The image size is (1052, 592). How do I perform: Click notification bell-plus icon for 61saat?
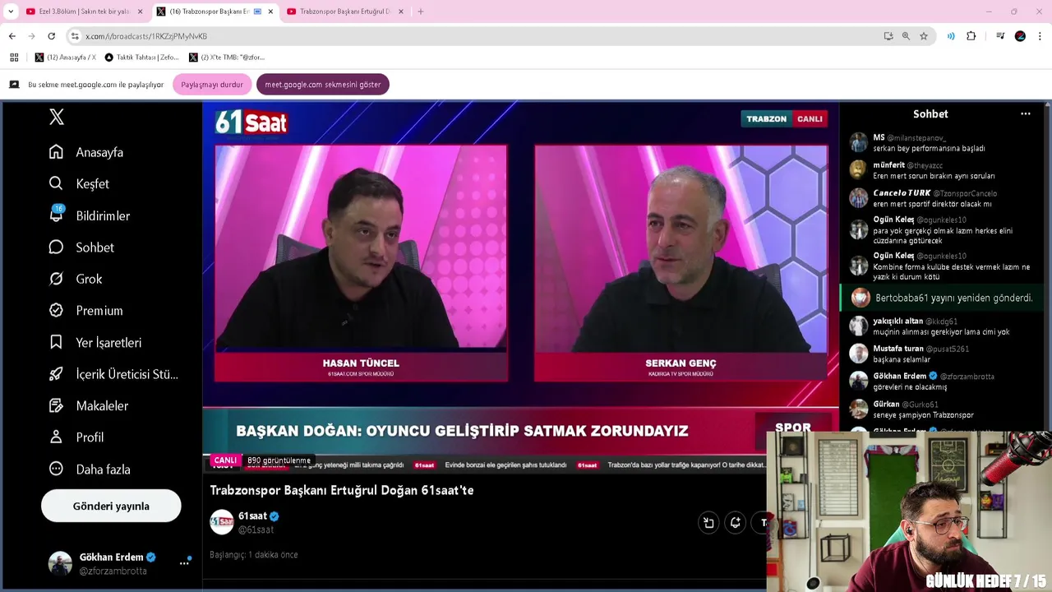(x=736, y=522)
